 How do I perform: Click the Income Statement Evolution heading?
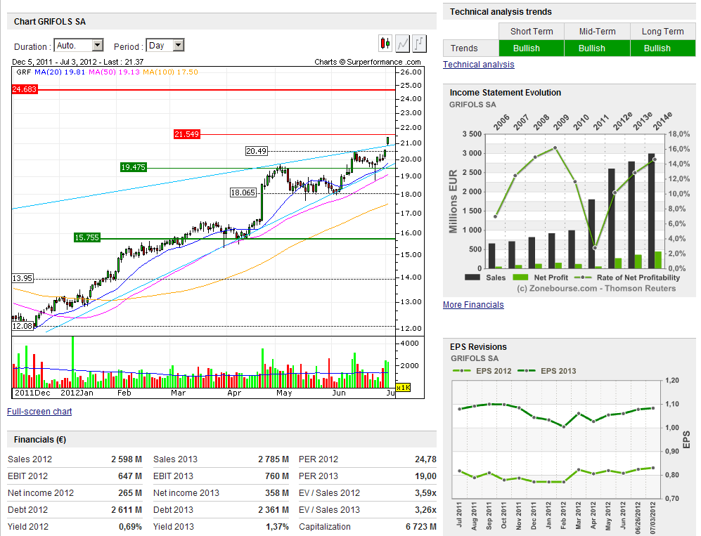pos(506,93)
